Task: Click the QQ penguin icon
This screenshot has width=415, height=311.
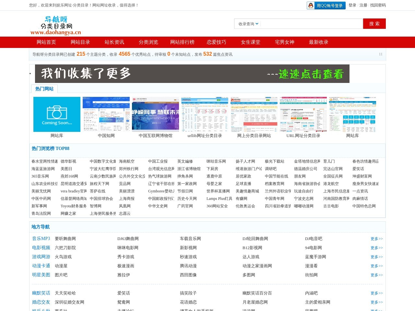Action: click(x=310, y=6)
